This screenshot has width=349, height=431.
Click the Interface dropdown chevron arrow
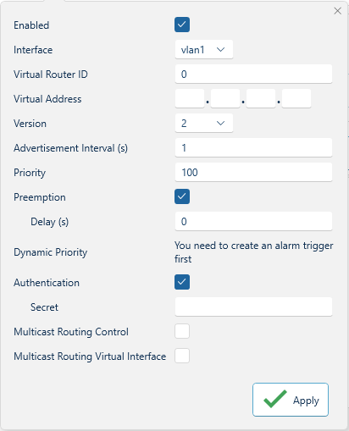tap(220, 50)
